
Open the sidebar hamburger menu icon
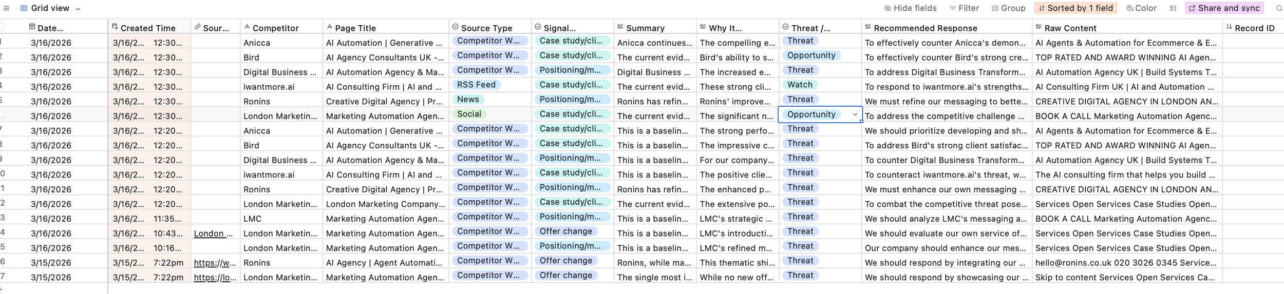[6, 8]
